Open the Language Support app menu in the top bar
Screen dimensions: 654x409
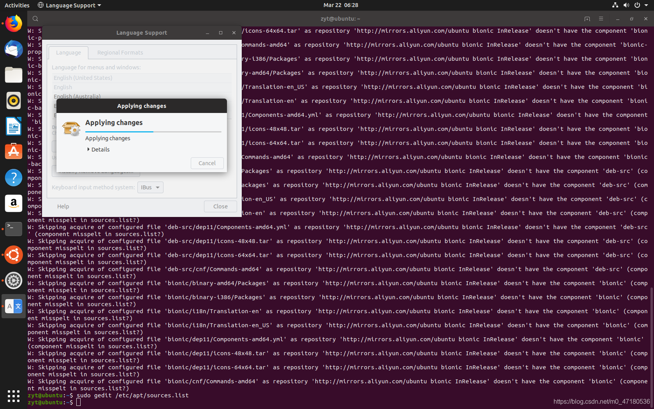click(x=69, y=5)
